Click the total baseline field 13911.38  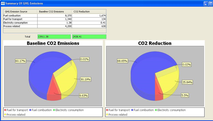tap(54, 36)
